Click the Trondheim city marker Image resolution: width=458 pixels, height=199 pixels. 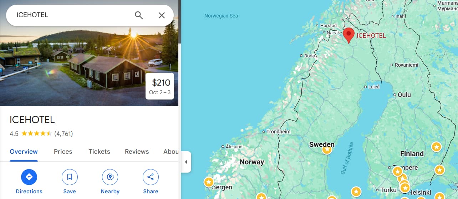264,132
